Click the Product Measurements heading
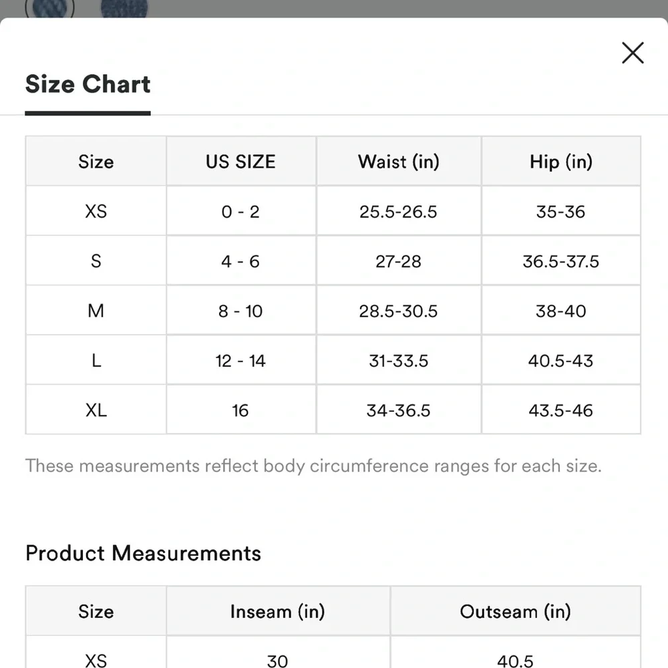This screenshot has width=668, height=668. coord(142,553)
